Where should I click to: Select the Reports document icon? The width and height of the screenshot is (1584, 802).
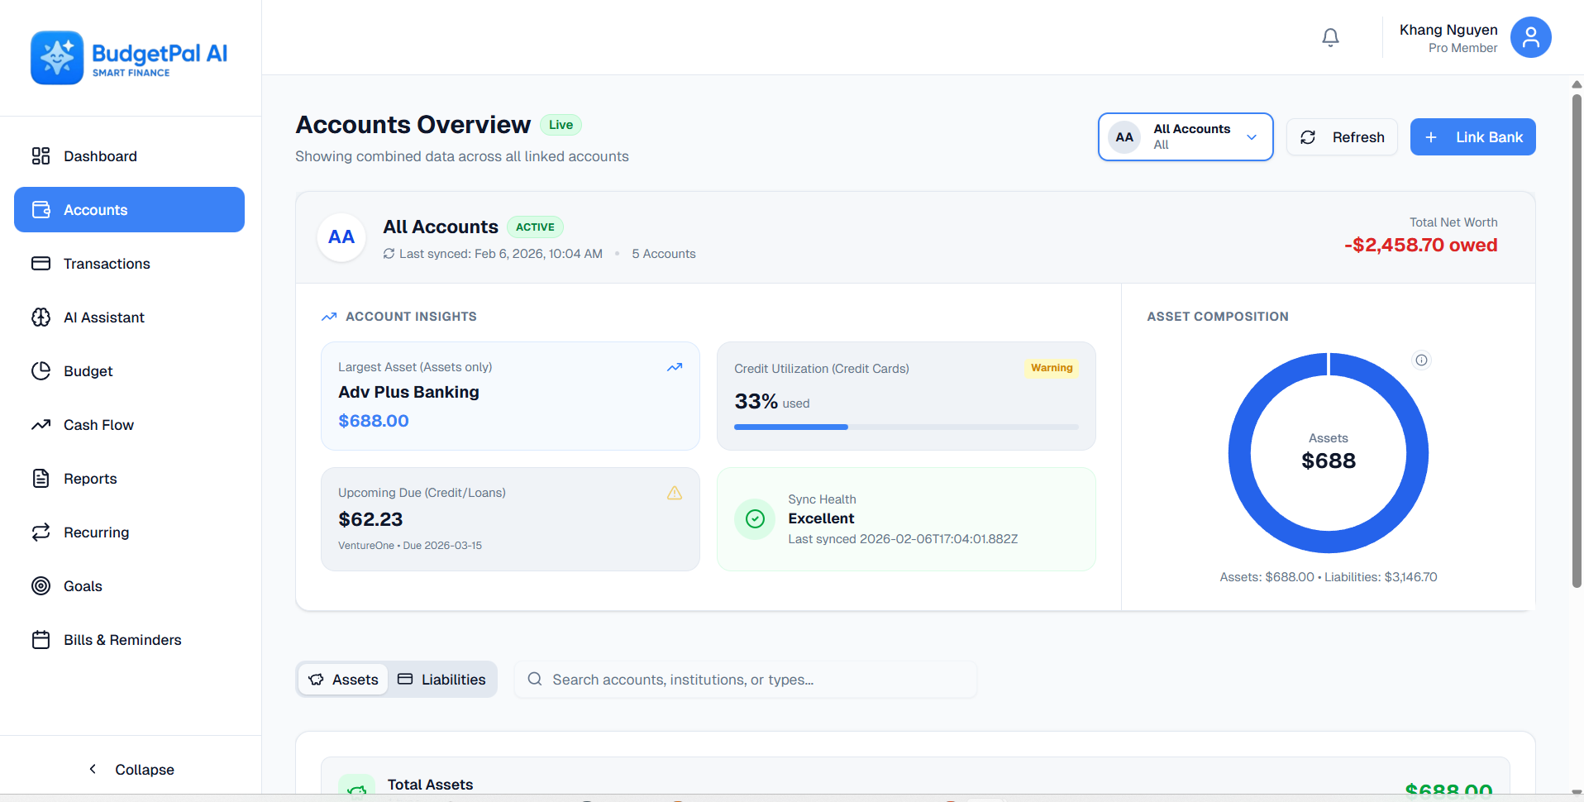(x=41, y=478)
